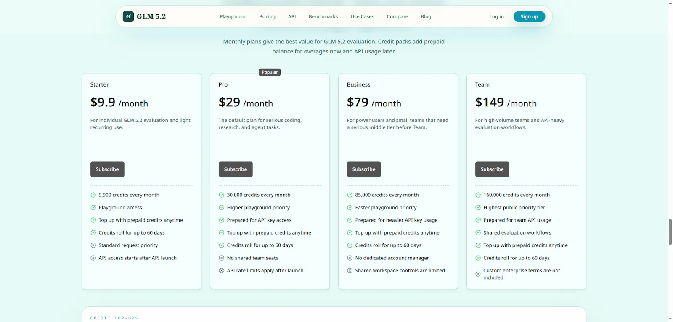
Task: Open the Playground nav item
Action: [x=233, y=16]
